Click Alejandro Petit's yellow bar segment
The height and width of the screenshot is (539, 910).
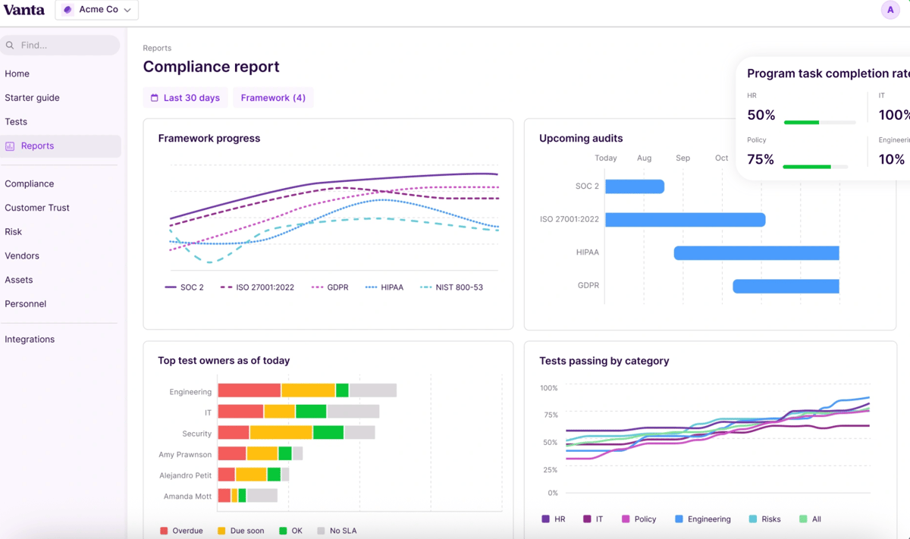pos(251,475)
